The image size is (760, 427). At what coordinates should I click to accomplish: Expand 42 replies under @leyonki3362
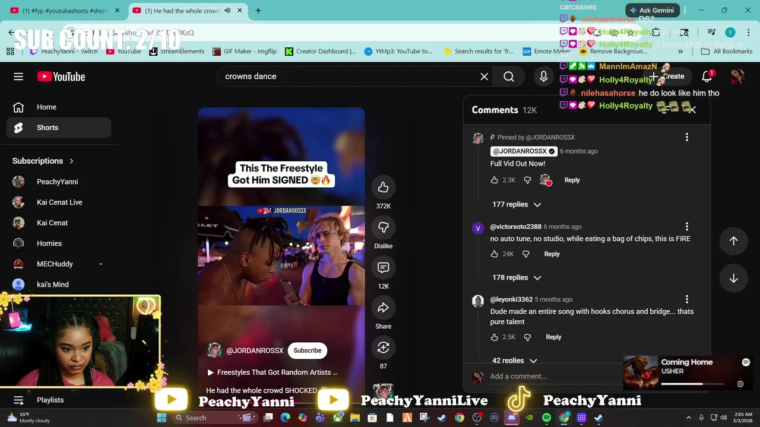pyautogui.click(x=514, y=361)
